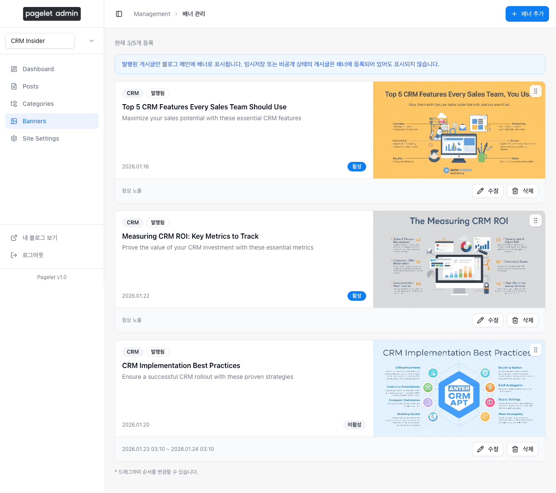Click the drag handle on Top 5 CRM banner

(x=536, y=91)
